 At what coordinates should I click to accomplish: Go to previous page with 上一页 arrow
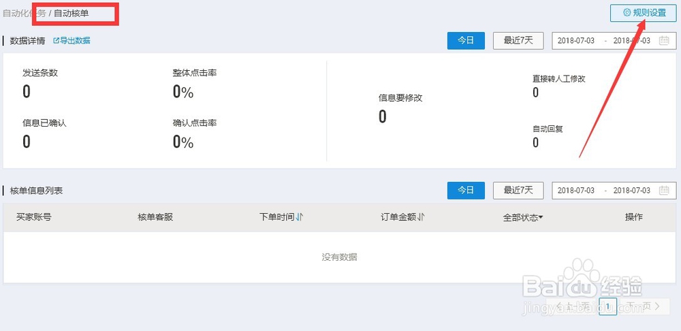pyautogui.click(x=560, y=306)
